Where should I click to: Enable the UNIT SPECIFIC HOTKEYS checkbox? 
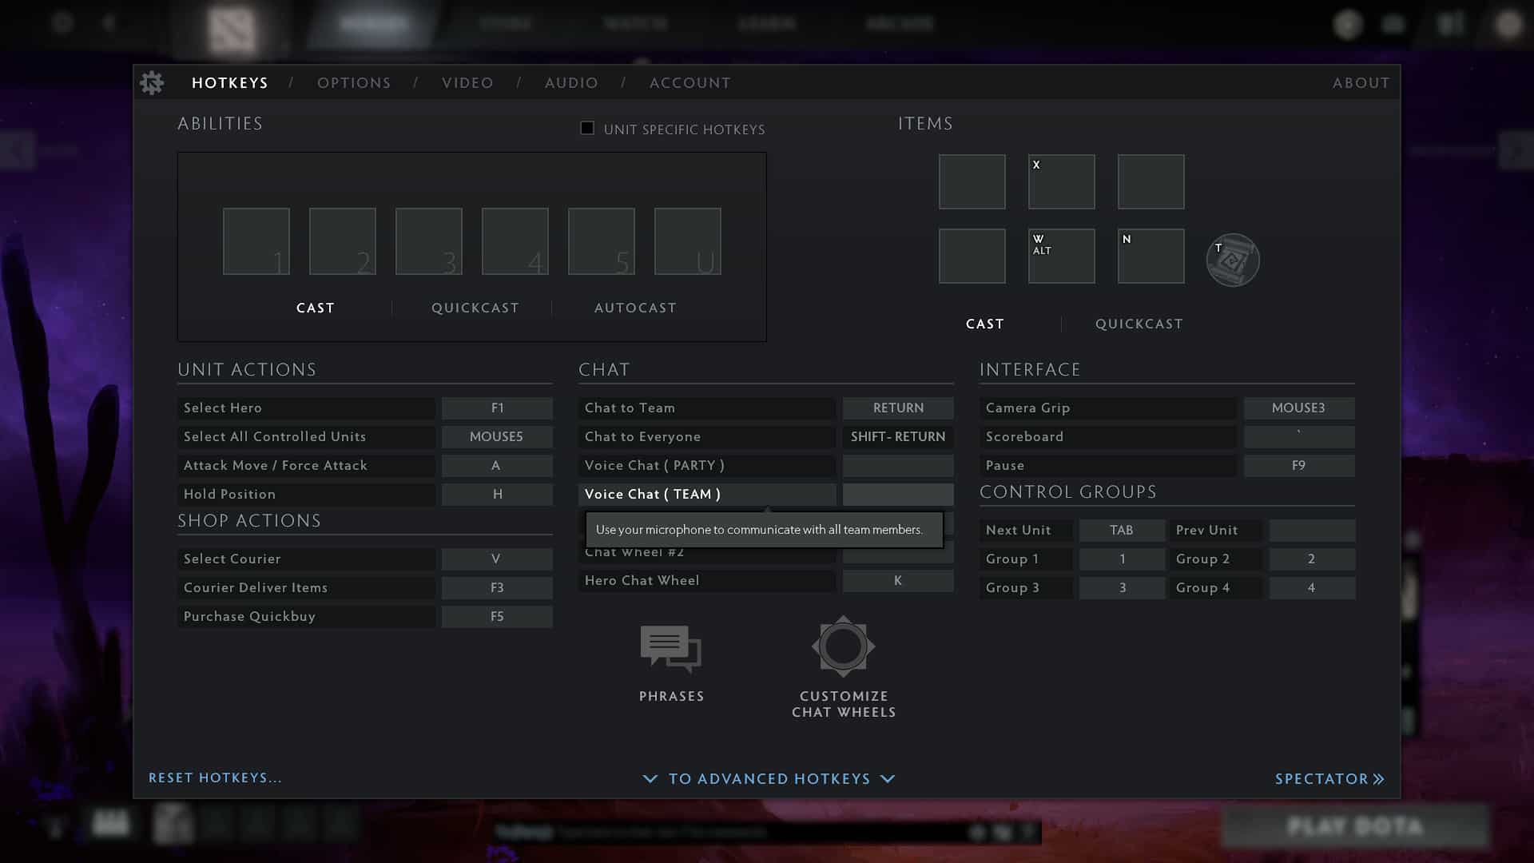(x=586, y=129)
